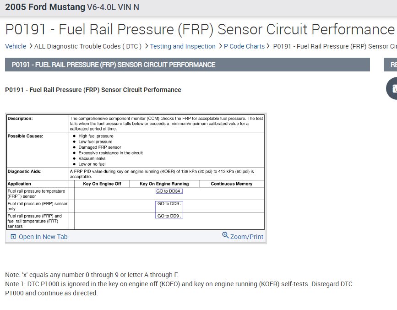Viewport: 397px width, 310px height.
Task: Click the dark round floating button at right edge
Action: (392, 88)
